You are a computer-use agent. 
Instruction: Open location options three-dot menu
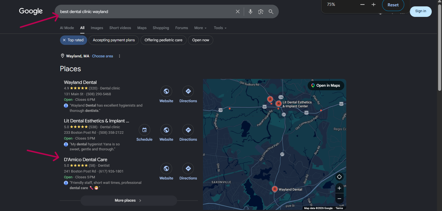pos(119,56)
